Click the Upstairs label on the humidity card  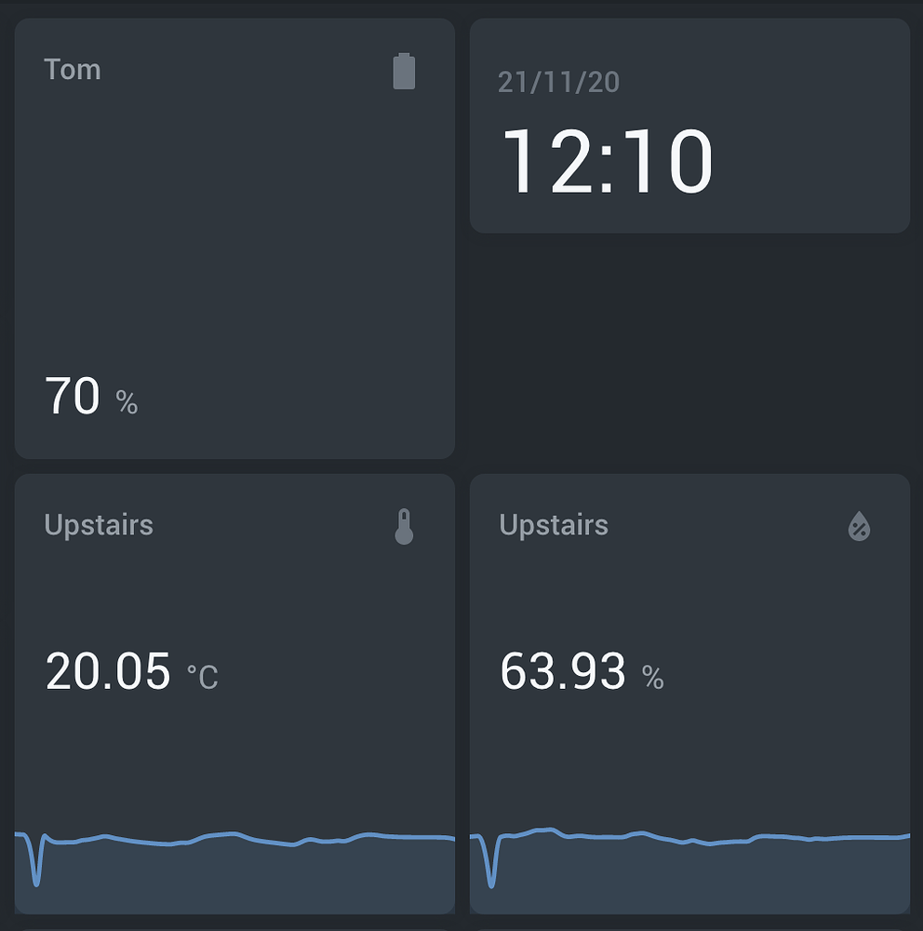(555, 525)
